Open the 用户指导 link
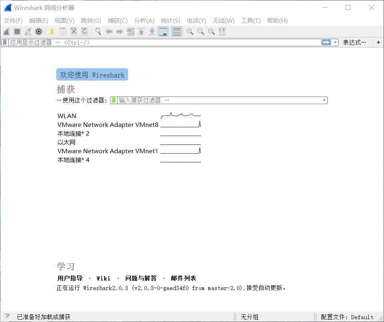384x322 pixels. pyautogui.click(x=70, y=278)
